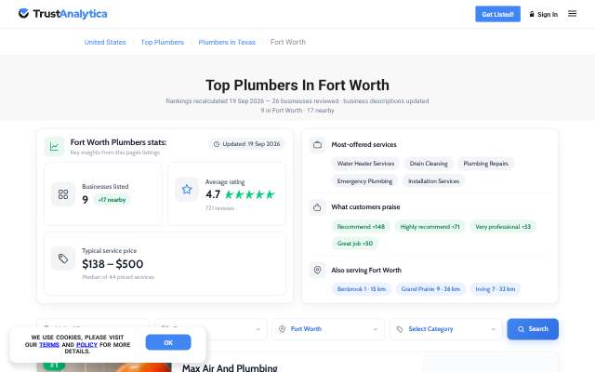Choose the Emergency Plumbing tag
This screenshot has width=595, height=372.
tap(364, 181)
